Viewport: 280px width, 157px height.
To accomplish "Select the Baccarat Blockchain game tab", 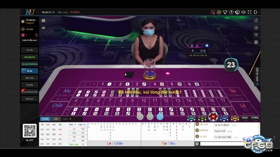I will point(30,64).
